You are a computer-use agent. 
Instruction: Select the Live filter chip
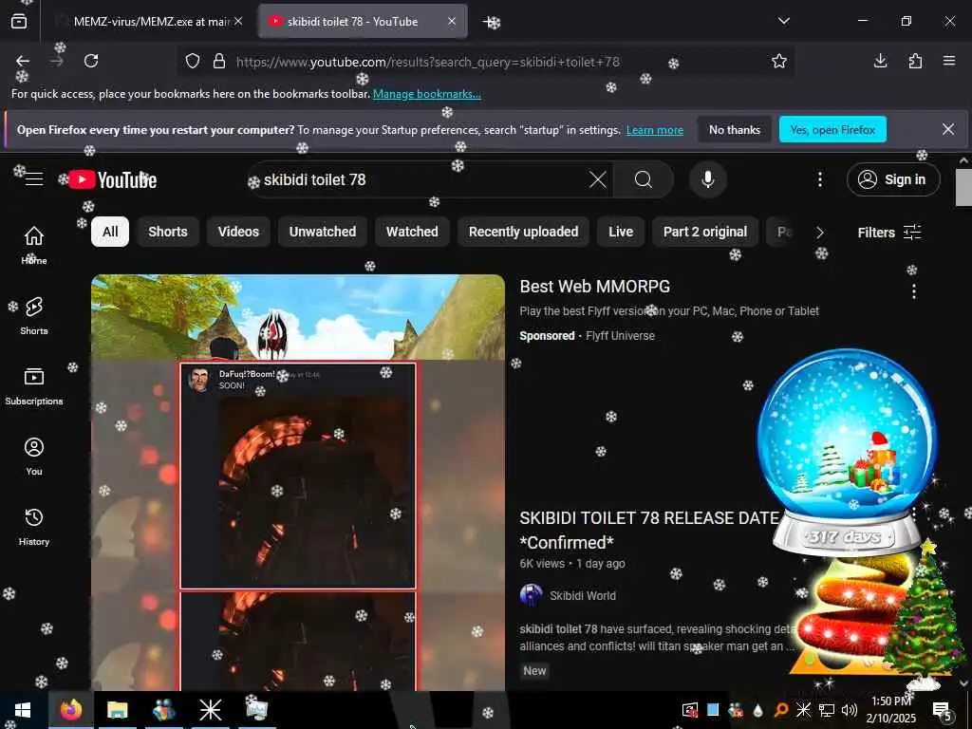[621, 232]
